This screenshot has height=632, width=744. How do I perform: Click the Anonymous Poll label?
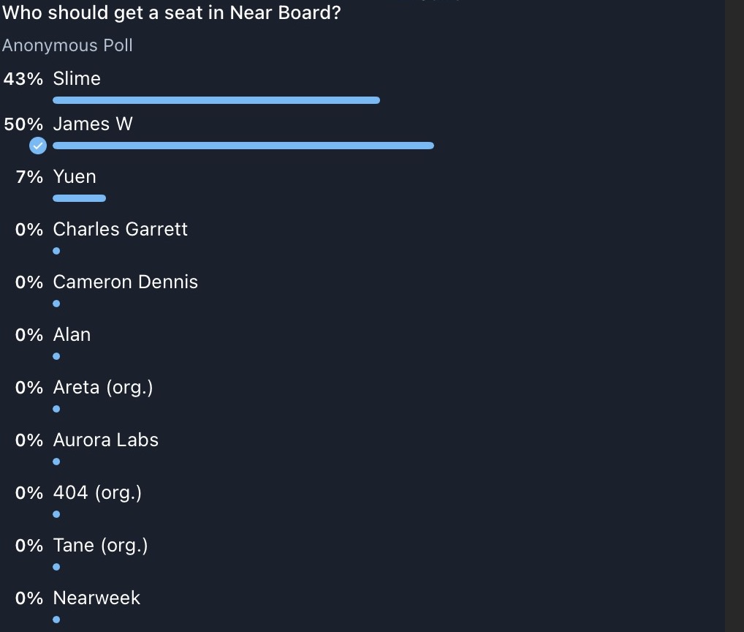(x=67, y=45)
